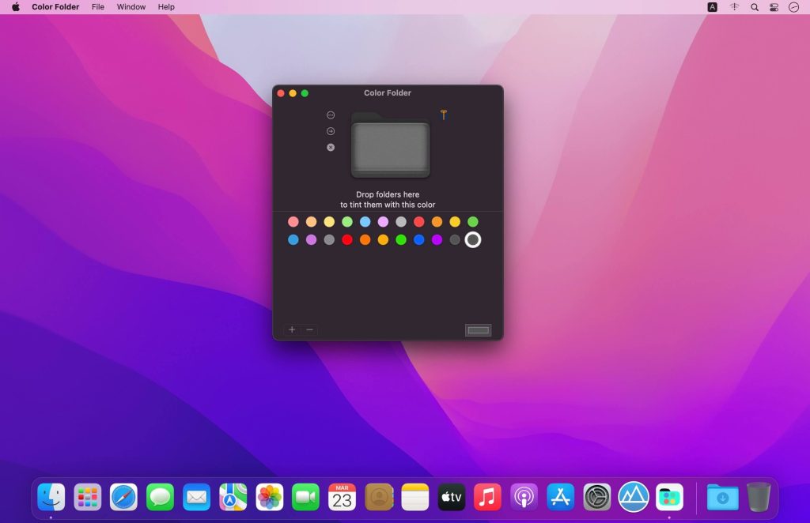The width and height of the screenshot is (810, 523).
Task: Open the File menu
Action: pyautogui.click(x=97, y=6)
